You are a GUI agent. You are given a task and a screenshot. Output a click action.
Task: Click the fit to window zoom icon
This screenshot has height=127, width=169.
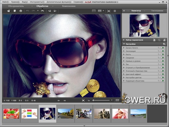point(83,100)
